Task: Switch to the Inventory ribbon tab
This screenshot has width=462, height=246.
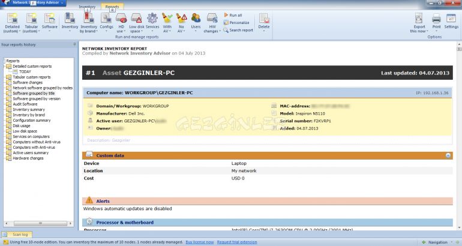Action: tap(87, 7)
